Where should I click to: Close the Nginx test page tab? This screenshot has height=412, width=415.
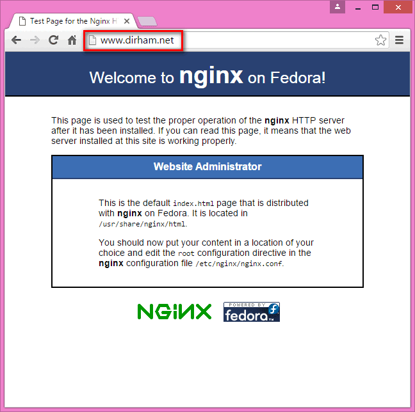(127, 21)
